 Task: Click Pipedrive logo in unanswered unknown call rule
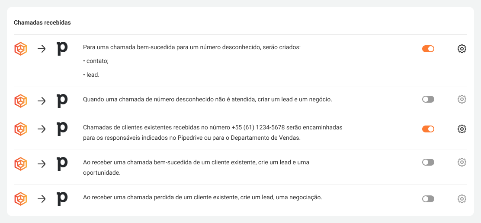tap(62, 100)
